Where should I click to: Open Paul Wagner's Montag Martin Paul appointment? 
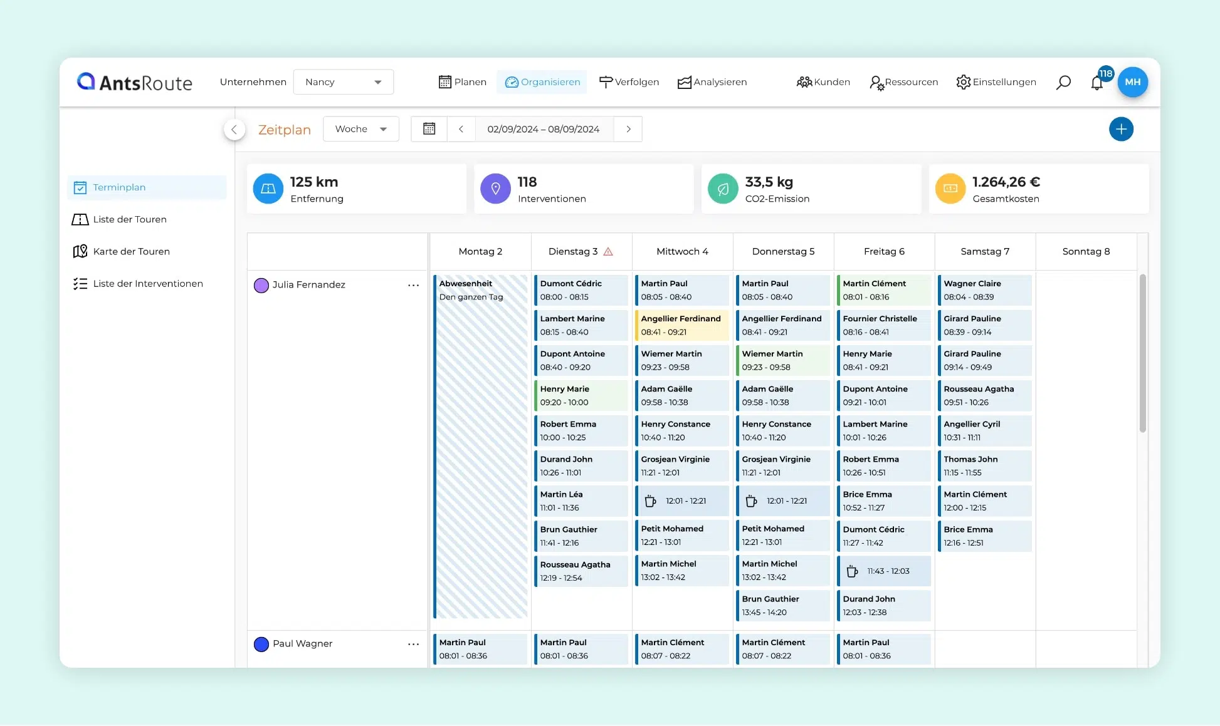[x=480, y=649]
